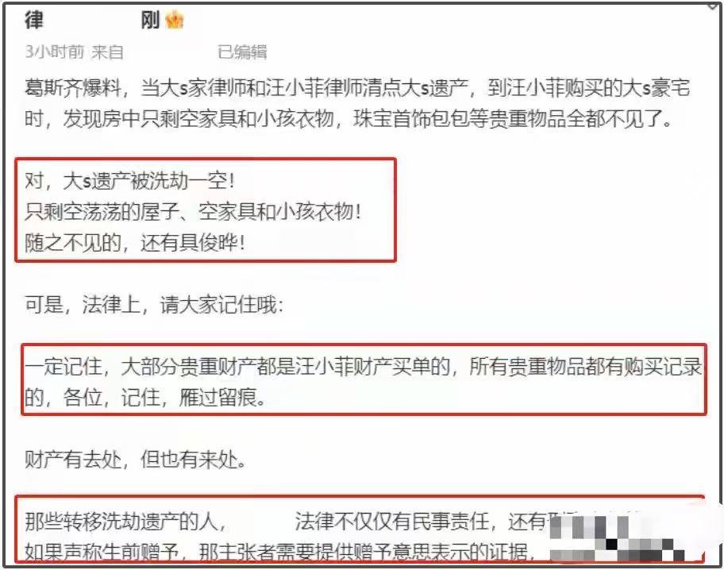Click the 已编辑 edited indicator

242,52
